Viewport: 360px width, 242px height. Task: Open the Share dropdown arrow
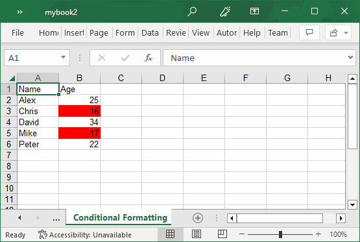[x=346, y=33]
